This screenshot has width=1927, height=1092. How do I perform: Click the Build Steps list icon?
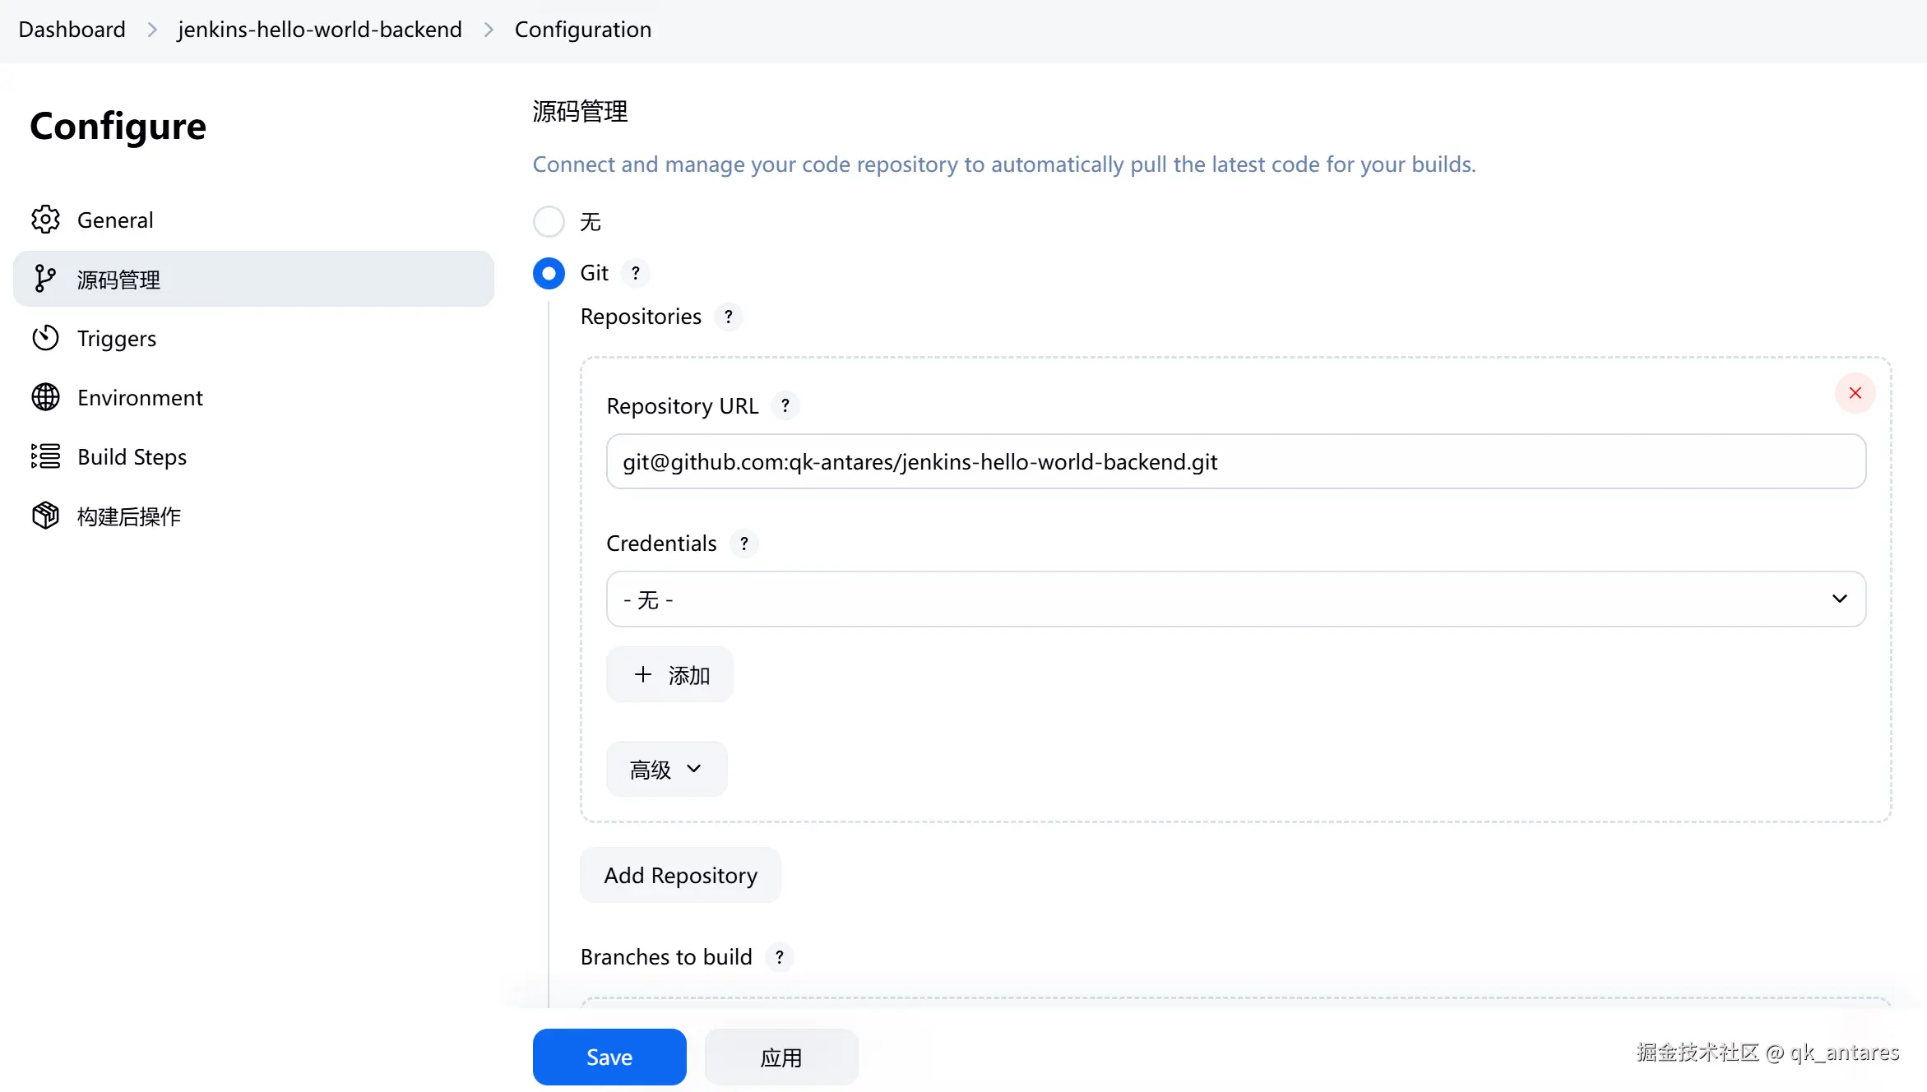point(45,456)
